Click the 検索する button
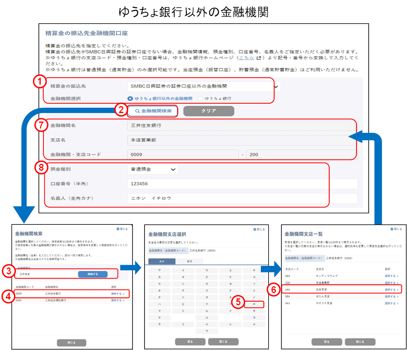This screenshot has height=350, width=407. coord(92,274)
